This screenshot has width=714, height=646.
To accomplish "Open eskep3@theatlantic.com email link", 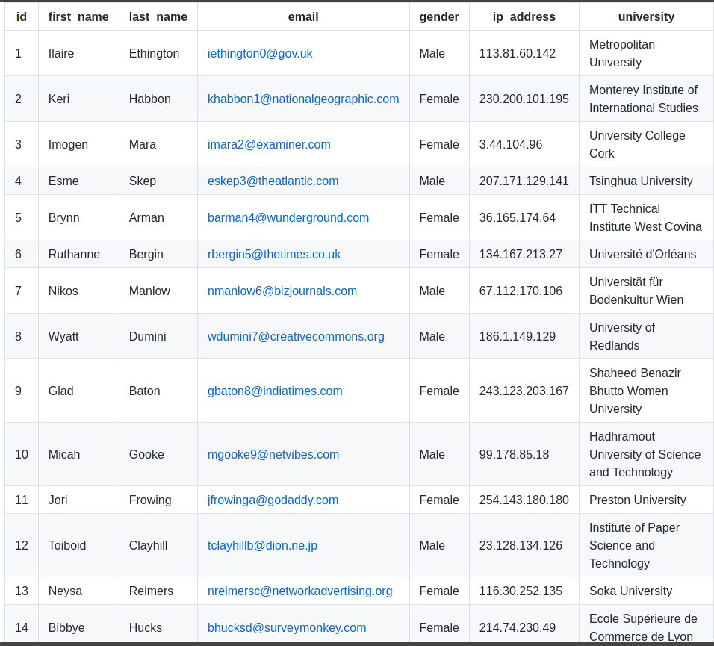I will [273, 181].
